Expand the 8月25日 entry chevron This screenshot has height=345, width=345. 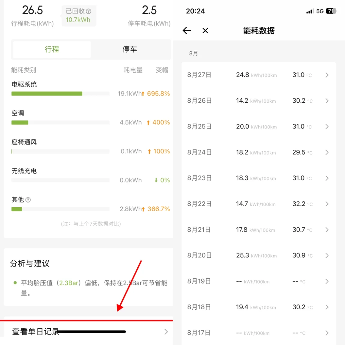pos(327,127)
